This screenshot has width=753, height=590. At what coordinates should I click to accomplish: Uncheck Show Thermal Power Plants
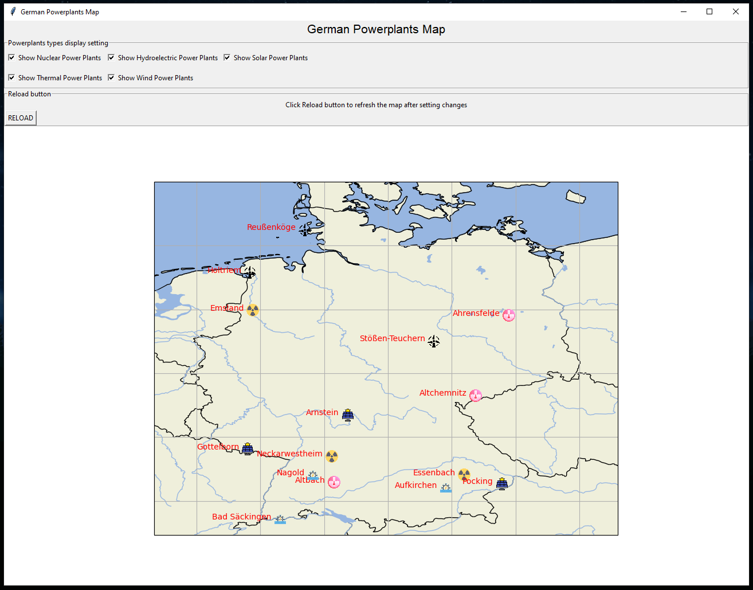pyautogui.click(x=11, y=77)
